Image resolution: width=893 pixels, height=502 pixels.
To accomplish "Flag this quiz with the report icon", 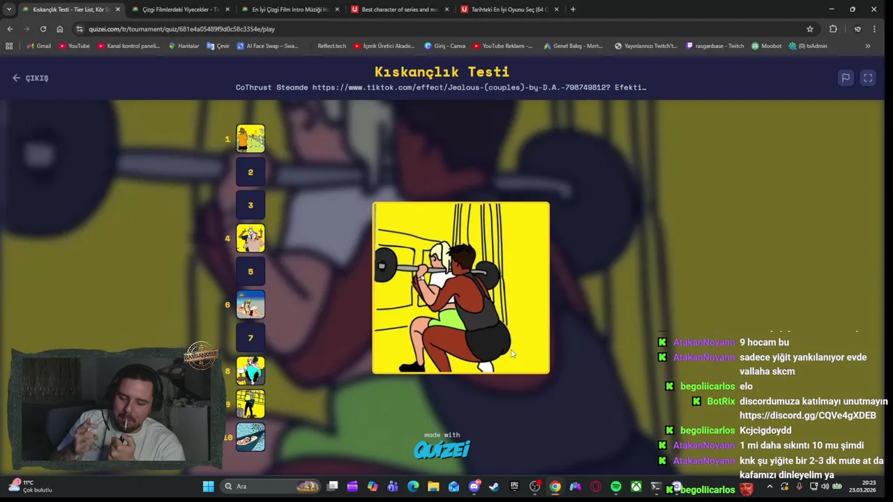I will point(846,78).
